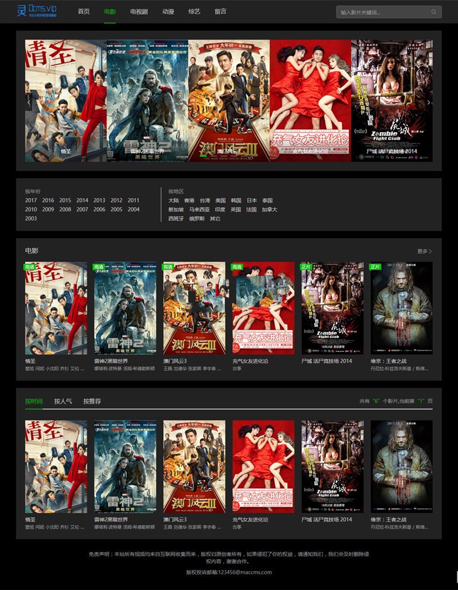Click the carousel next arrow
Viewport: 458px width, 590px height.
click(429, 102)
